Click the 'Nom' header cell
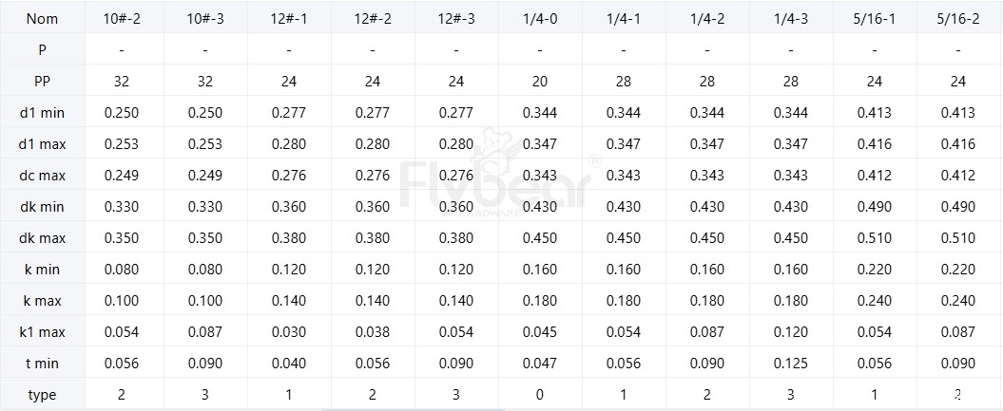The height and width of the screenshot is (411, 1003). point(42,18)
